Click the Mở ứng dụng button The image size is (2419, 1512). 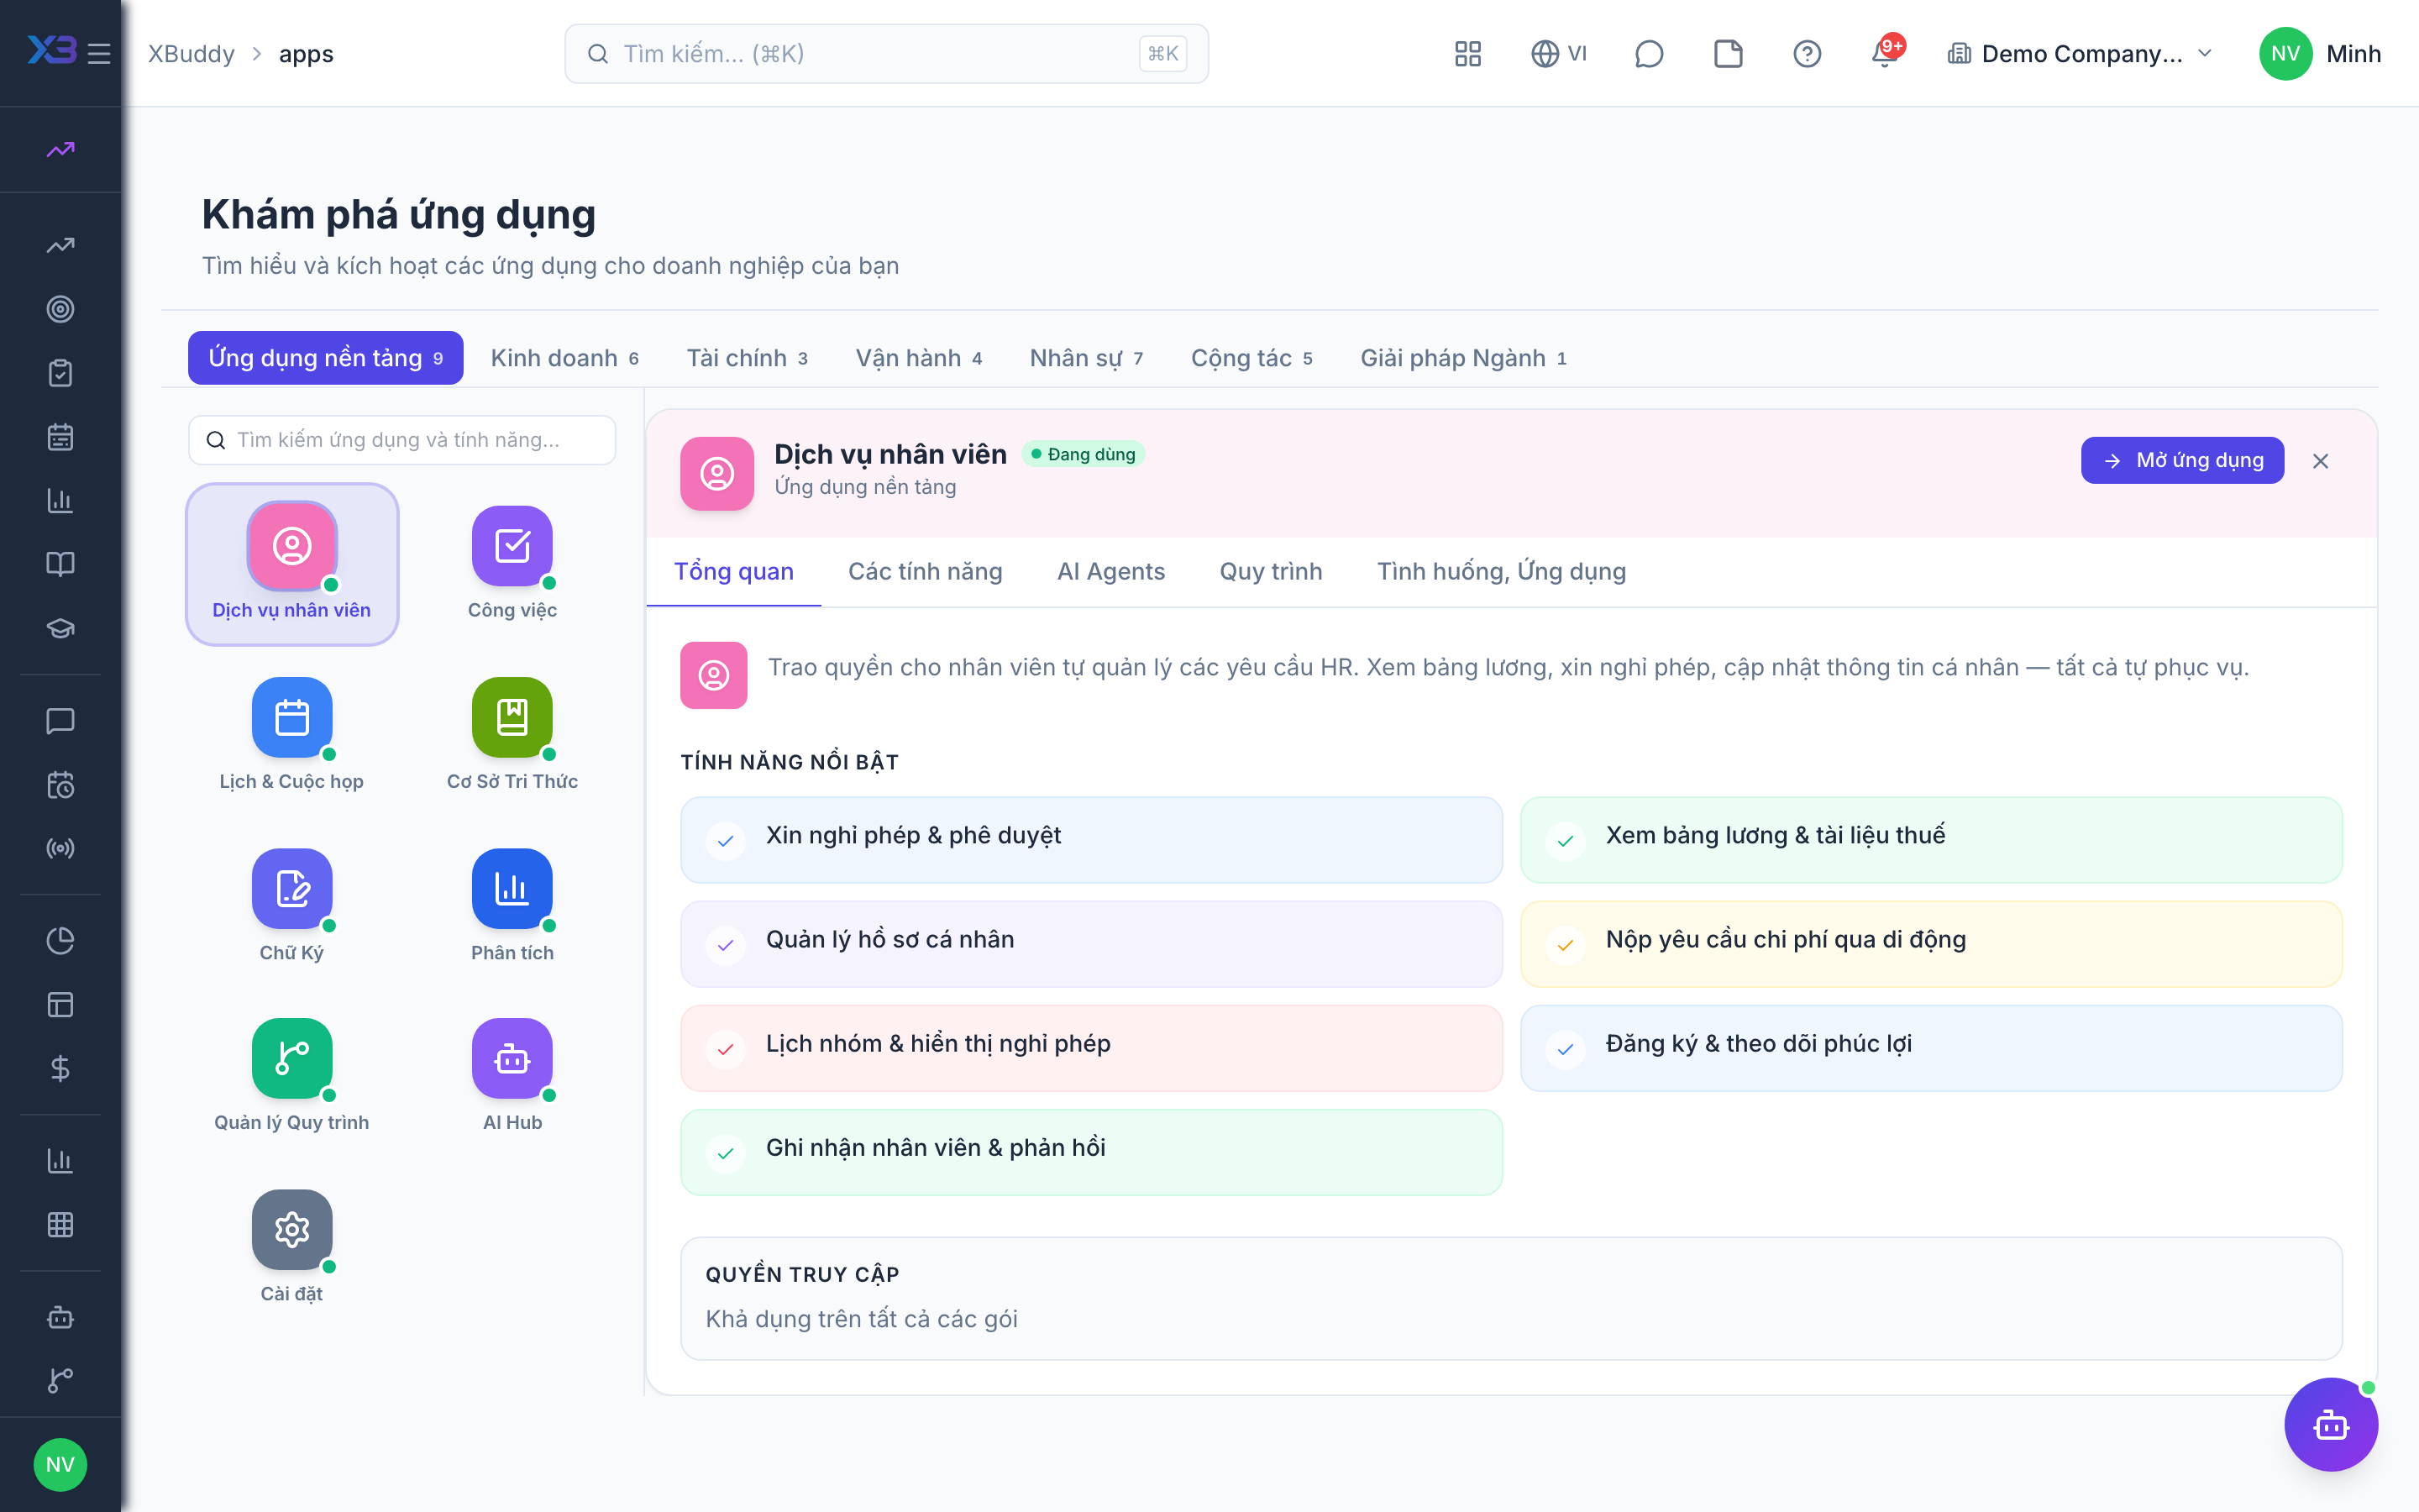[x=2181, y=460]
